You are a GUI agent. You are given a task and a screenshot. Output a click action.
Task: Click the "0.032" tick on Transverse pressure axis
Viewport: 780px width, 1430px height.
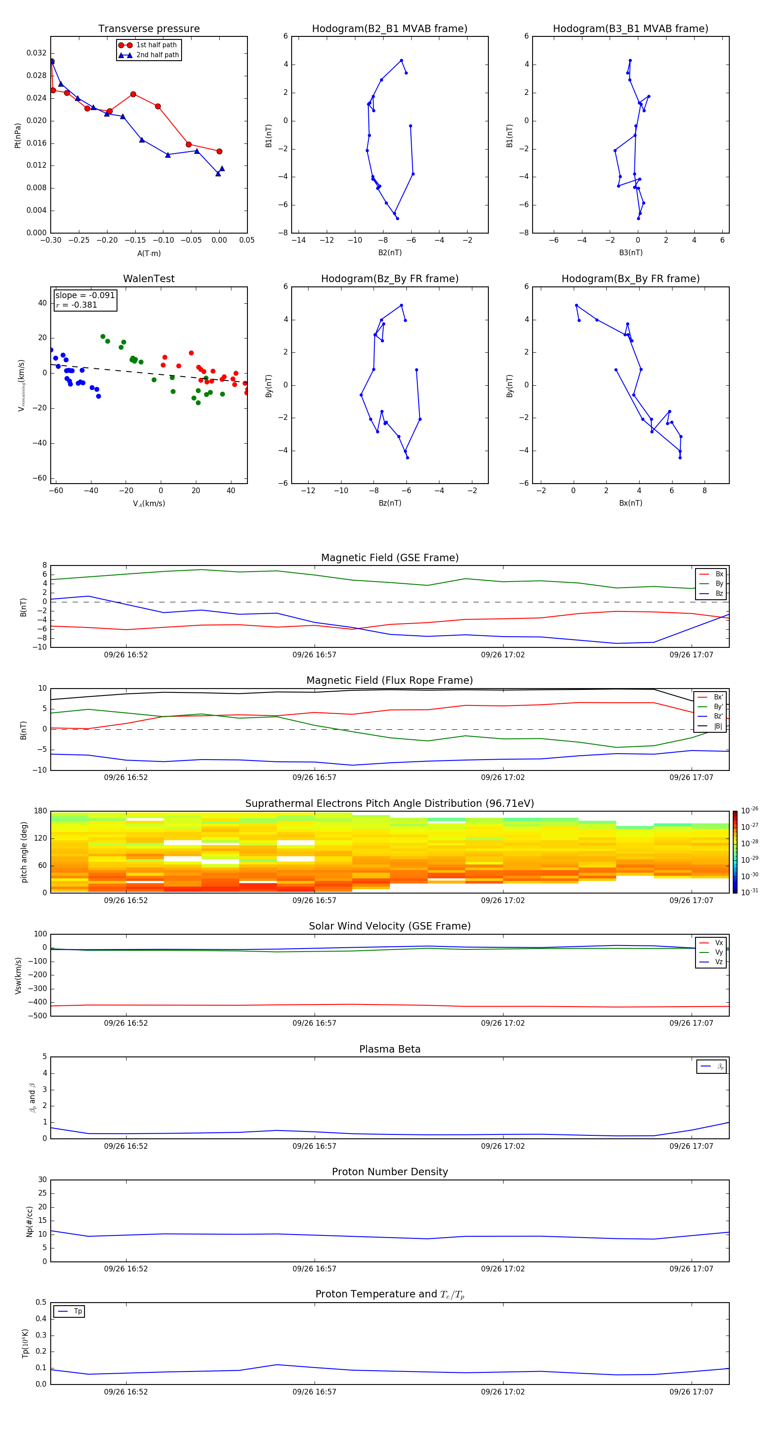click(x=36, y=53)
